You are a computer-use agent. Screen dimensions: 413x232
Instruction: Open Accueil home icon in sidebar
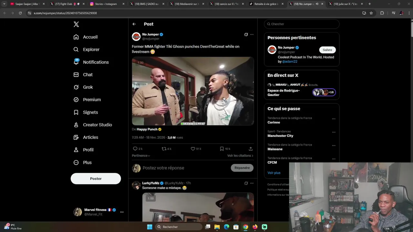point(76,37)
